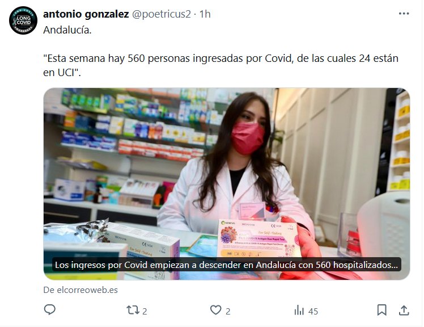The image size is (424, 327).
Task: Click the 'Andalucía.' text line
Action: click(x=67, y=30)
